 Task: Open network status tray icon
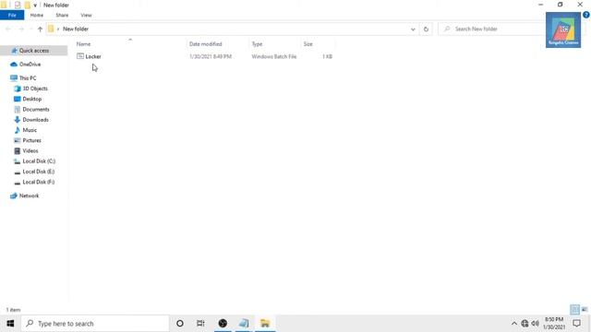525,324
